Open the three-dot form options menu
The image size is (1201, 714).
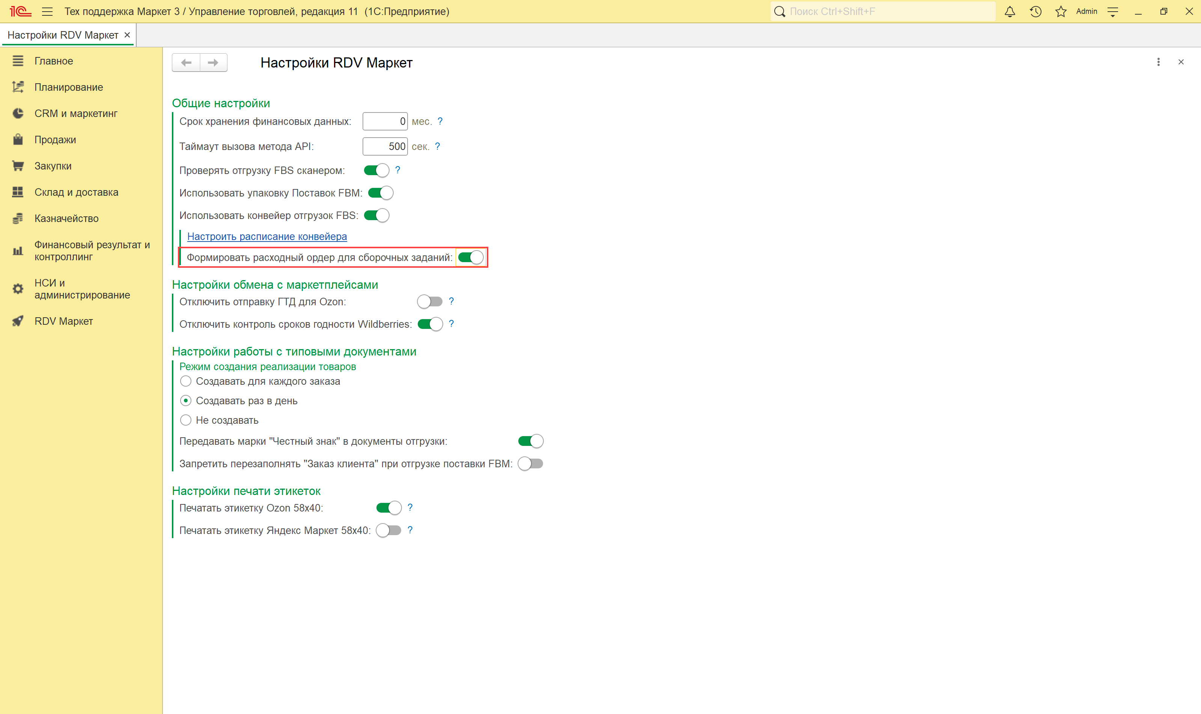tap(1158, 62)
